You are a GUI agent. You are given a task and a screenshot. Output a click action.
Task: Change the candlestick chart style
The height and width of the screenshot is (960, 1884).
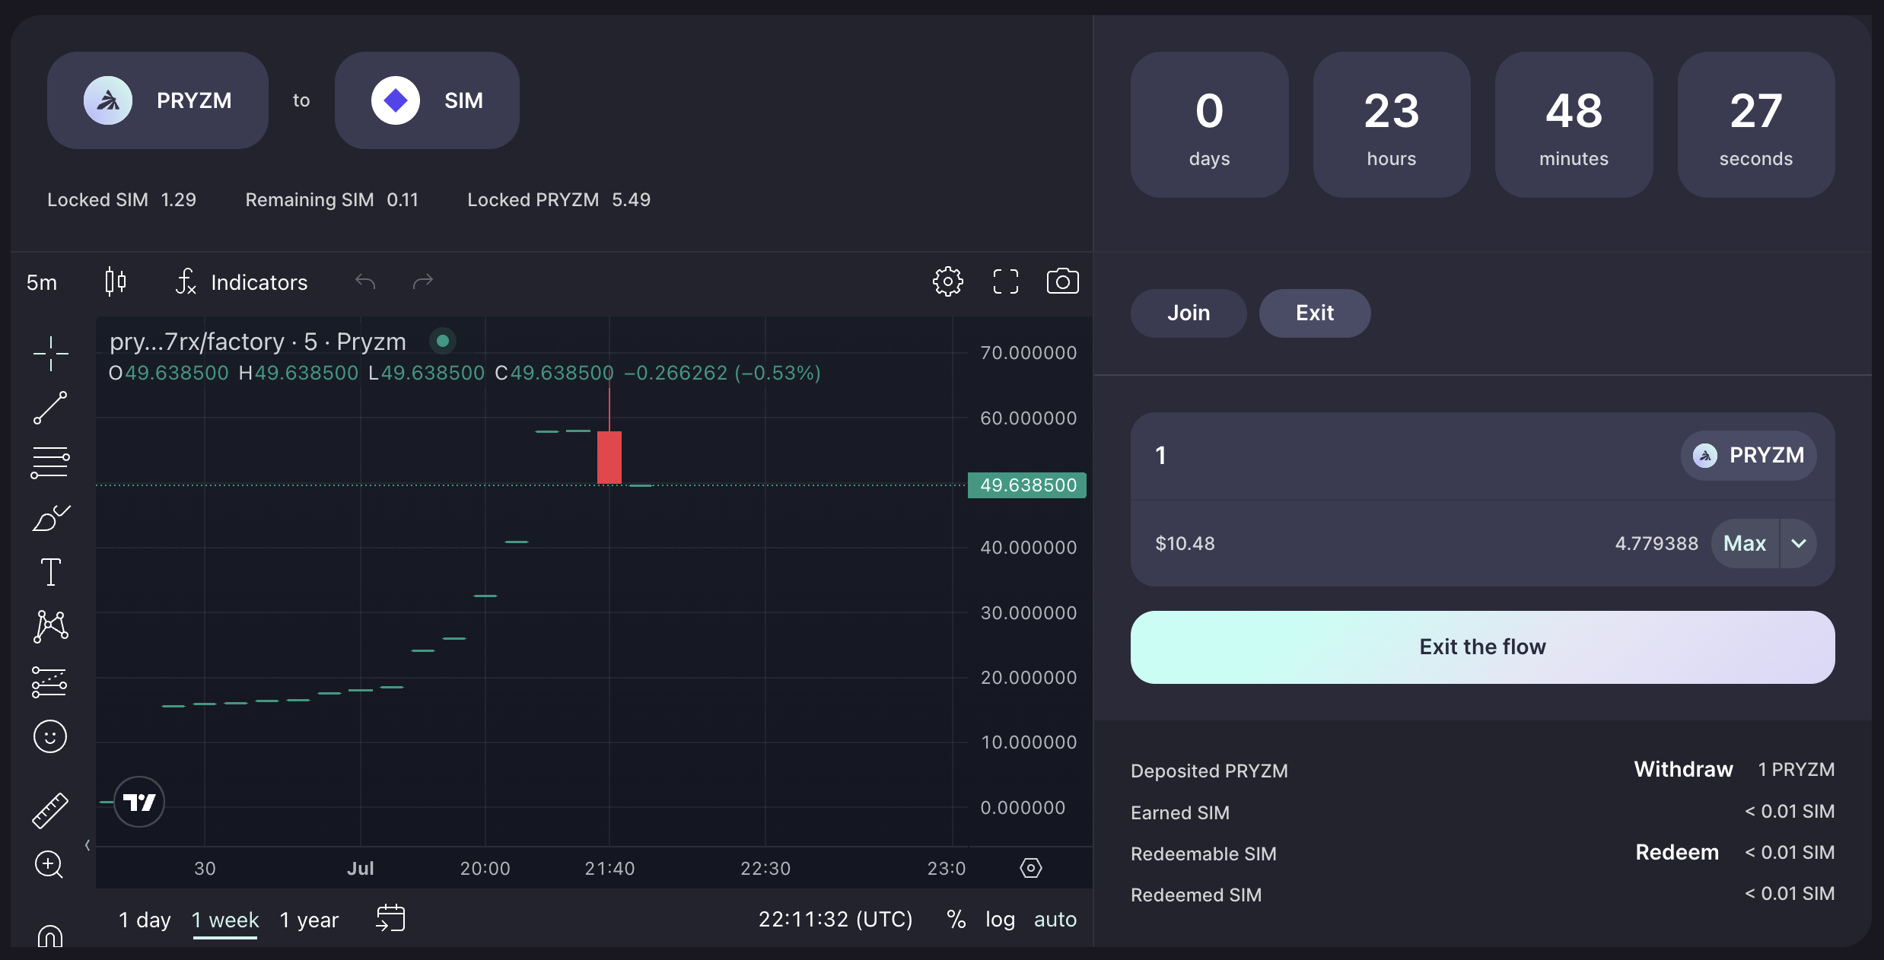pos(116,282)
